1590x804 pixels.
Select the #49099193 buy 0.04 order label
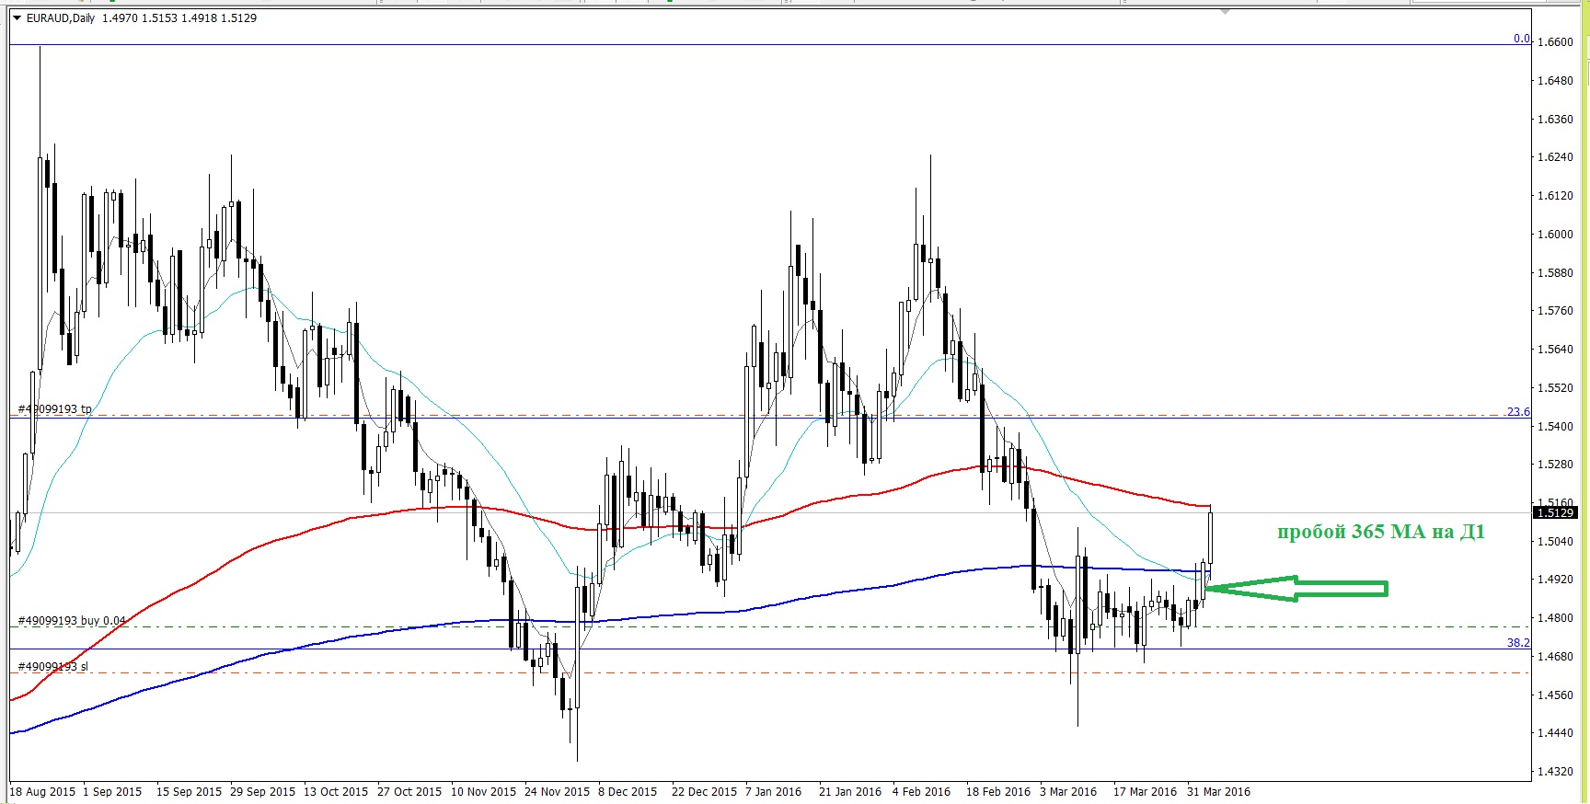coord(72,620)
